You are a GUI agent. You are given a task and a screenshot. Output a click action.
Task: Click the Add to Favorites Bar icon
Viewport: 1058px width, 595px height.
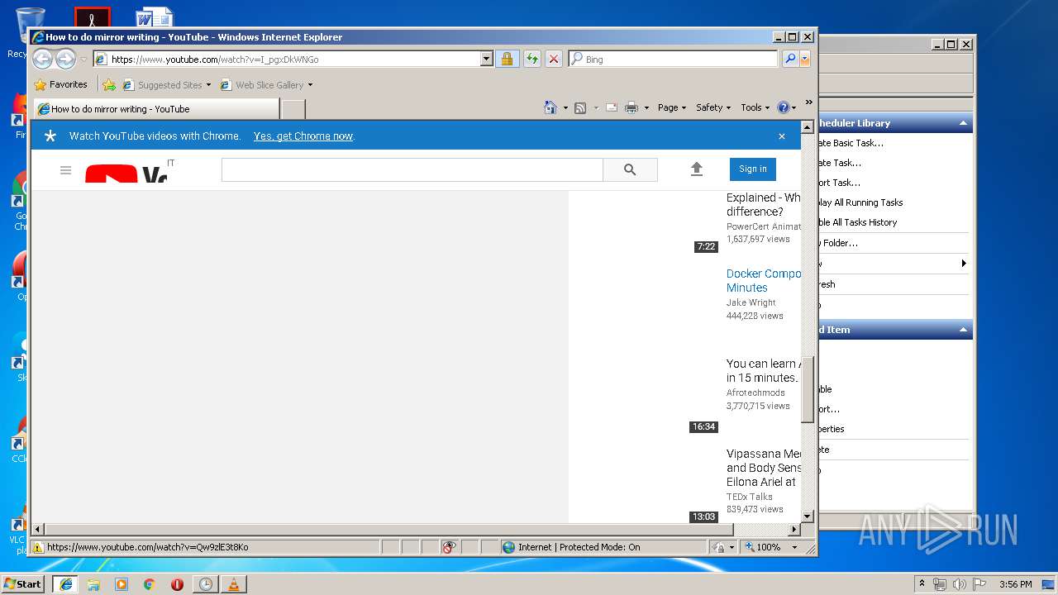[109, 84]
